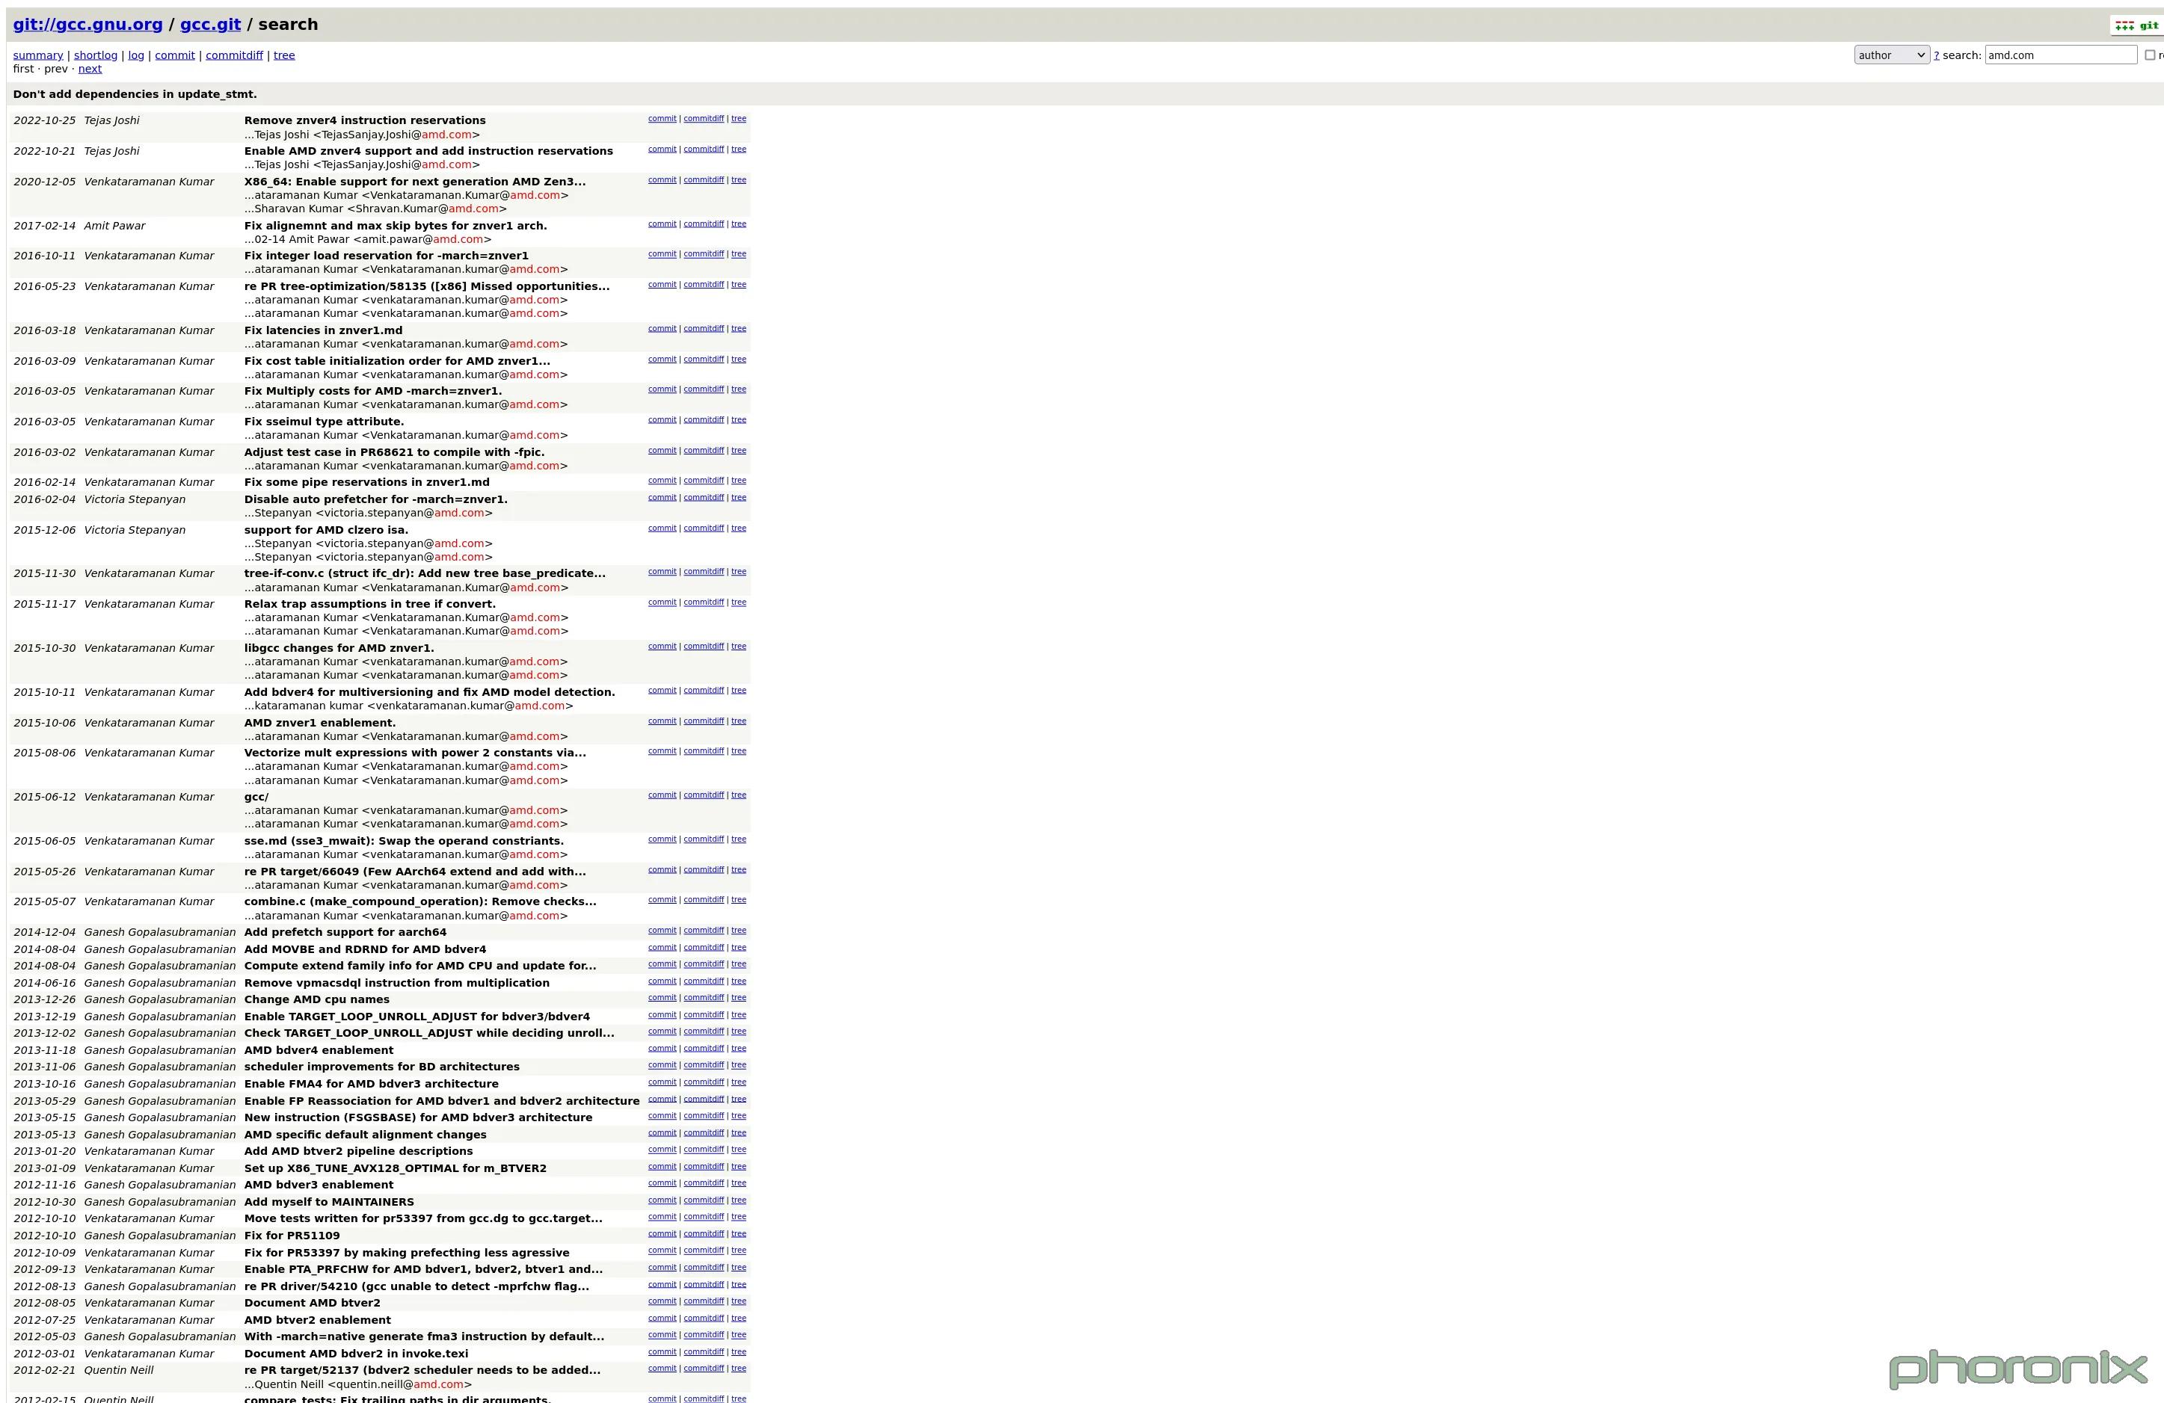Click commitdiff link for 'Fix for PR51109' row
This screenshot has height=1403, width=2164.
(x=704, y=1235)
